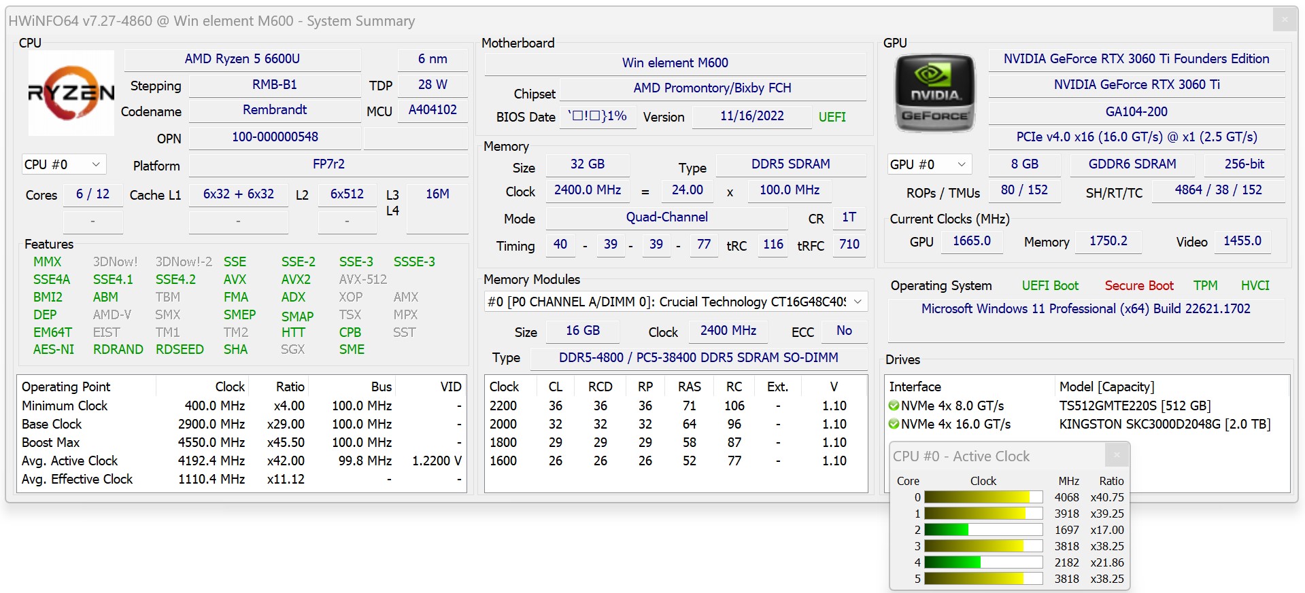Screen dimensions: 1305x593
Task: Click the red Secure Boot label
Action: [x=1139, y=286]
